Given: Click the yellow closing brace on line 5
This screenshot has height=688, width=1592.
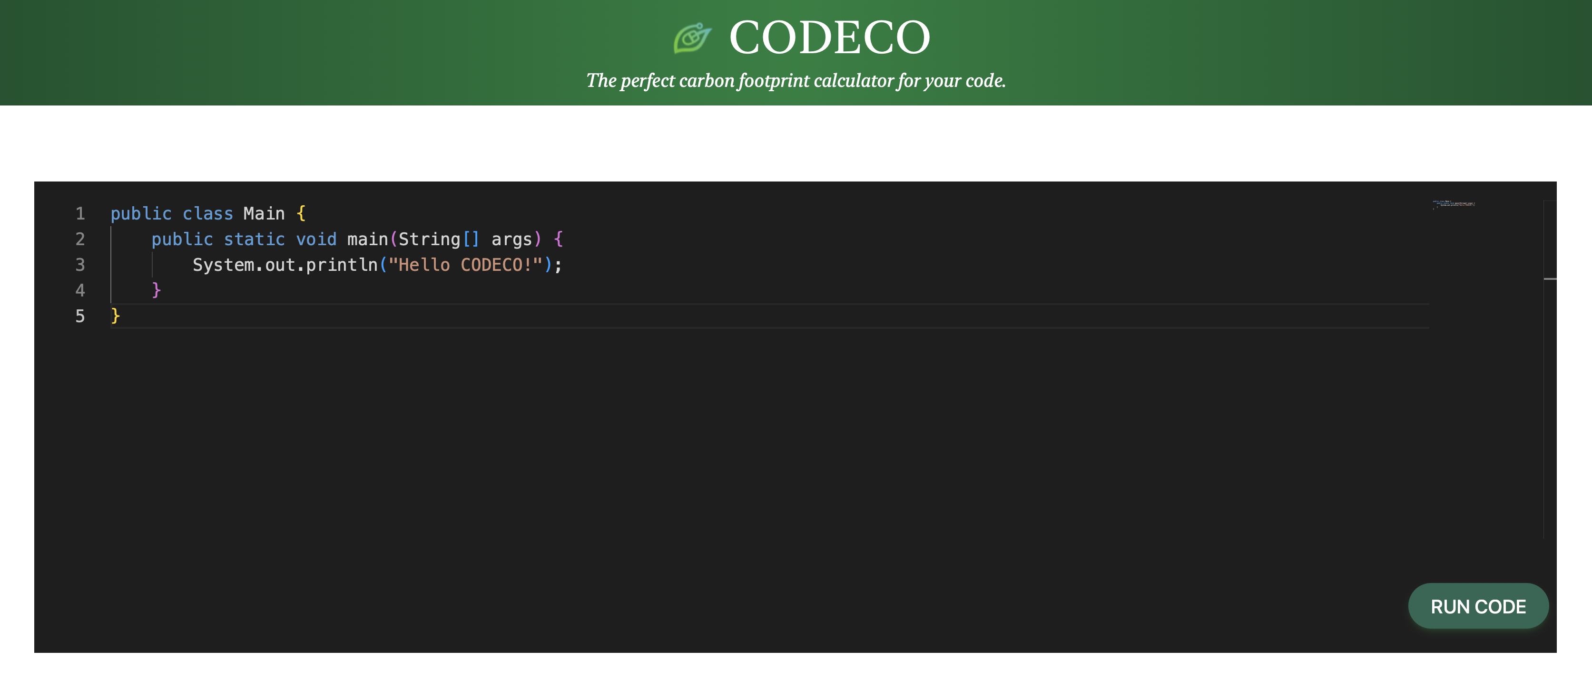Looking at the screenshot, I should (115, 316).
